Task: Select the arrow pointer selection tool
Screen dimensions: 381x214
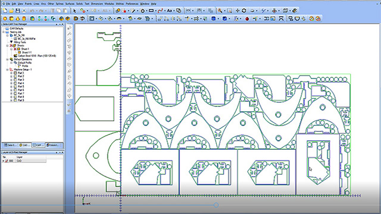Action: (74, 11)
